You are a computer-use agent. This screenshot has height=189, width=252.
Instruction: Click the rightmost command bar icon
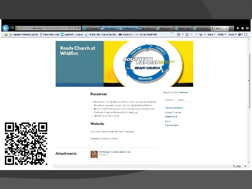pos(246,34)
